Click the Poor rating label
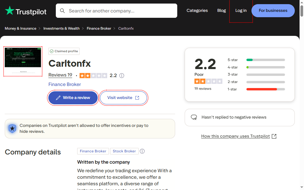The image size is (304, 190). pos(199,74)
